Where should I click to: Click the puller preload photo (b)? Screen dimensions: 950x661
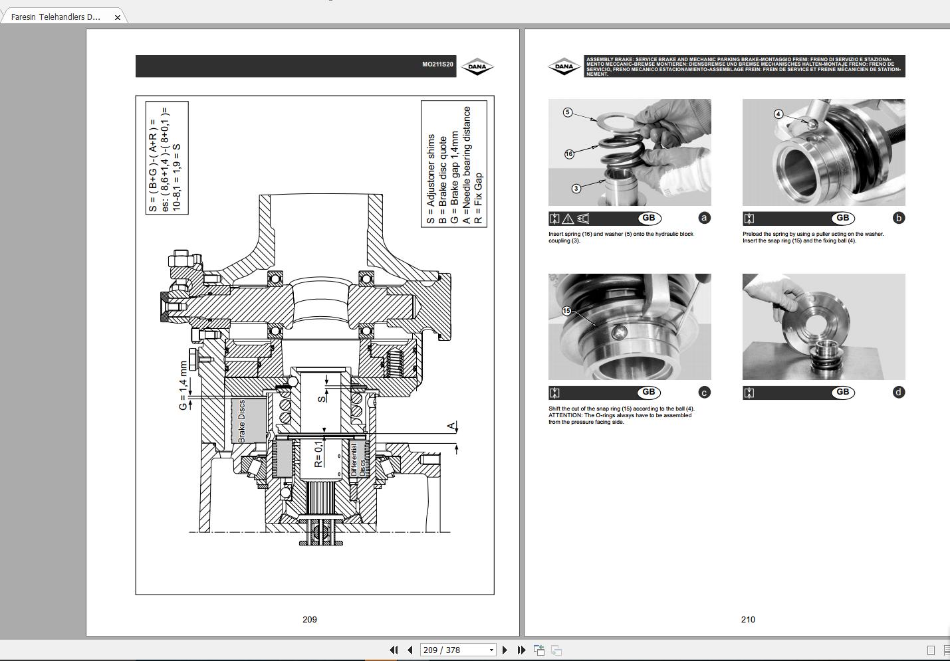(x=824, y=152)
